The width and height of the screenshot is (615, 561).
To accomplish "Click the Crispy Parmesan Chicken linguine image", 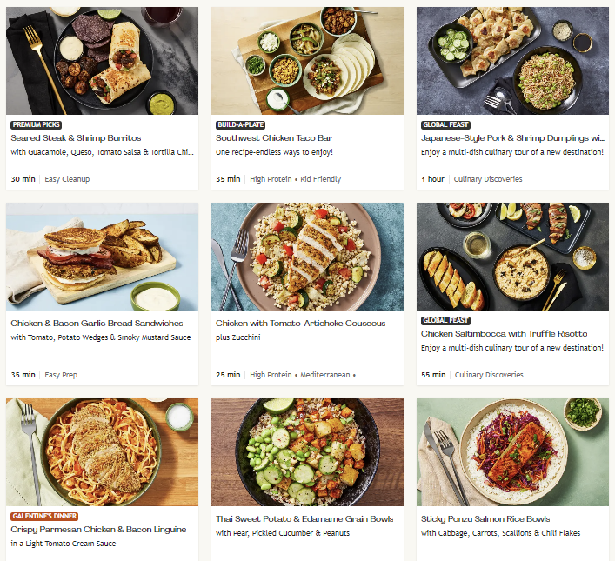I will point(102,452).
